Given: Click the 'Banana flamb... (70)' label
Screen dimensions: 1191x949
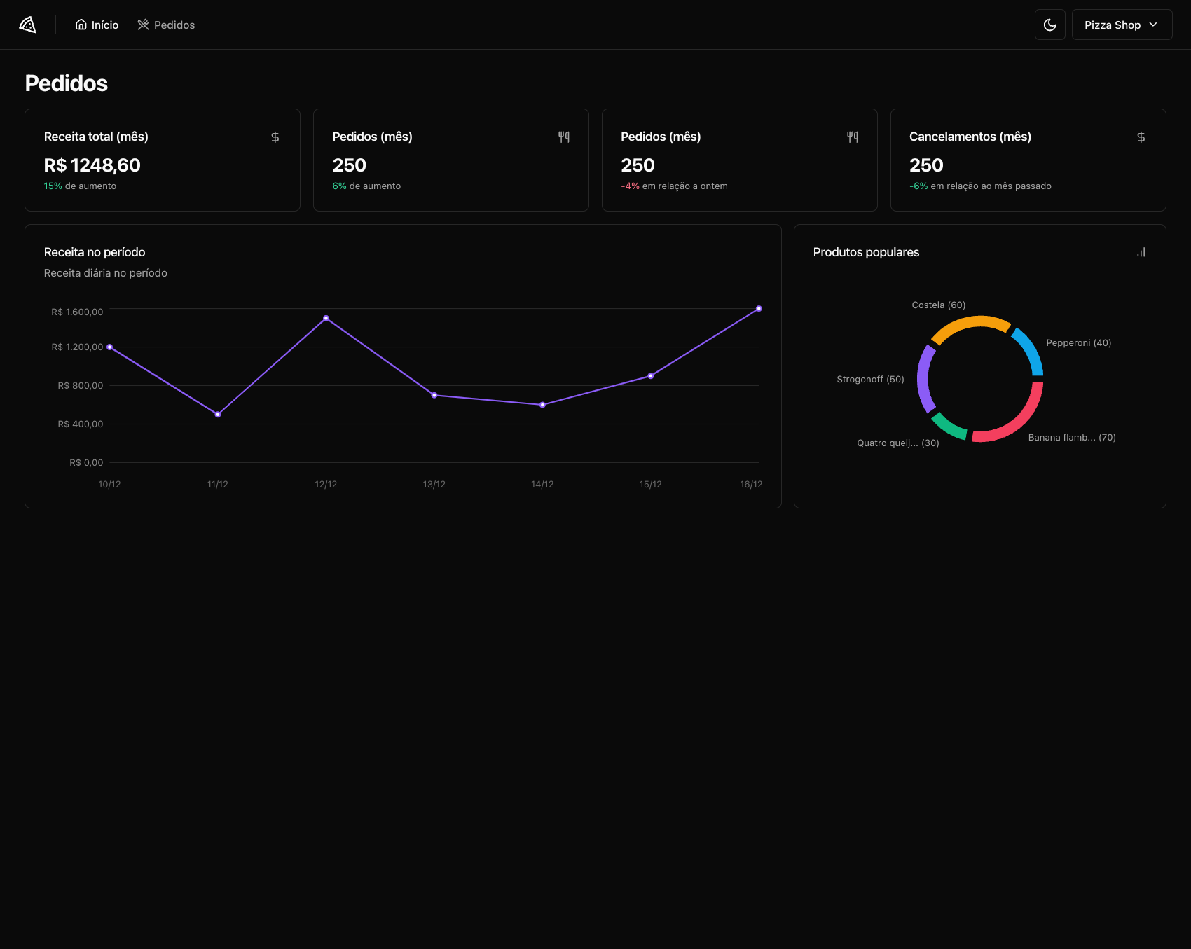Looking at the screenshot, I should (1072, 438).
